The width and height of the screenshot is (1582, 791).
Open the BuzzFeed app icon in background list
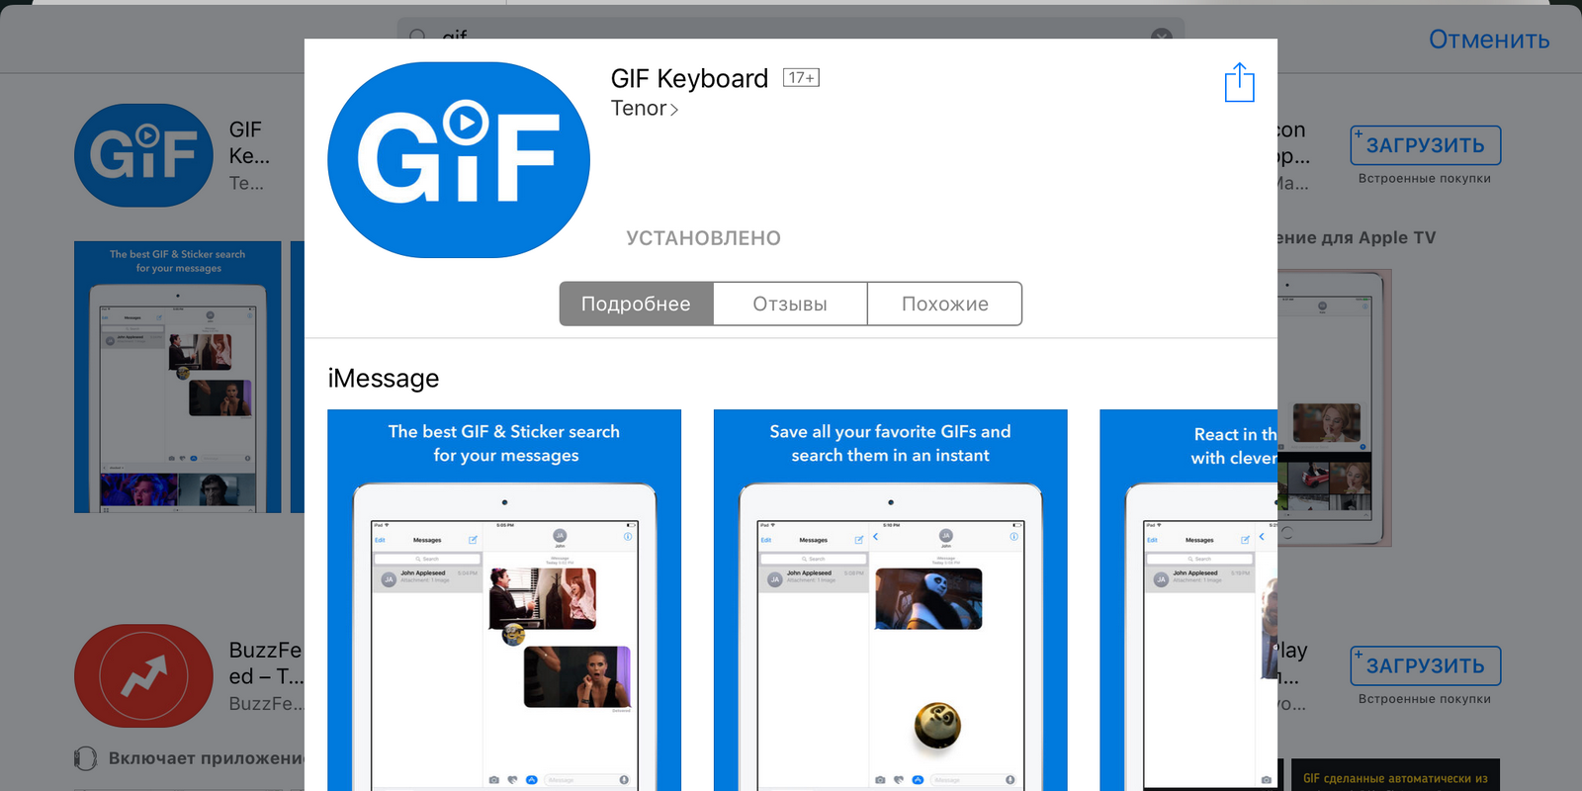click(x=143, y=675)
